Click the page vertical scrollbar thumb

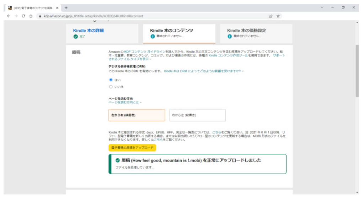[357, 71]
